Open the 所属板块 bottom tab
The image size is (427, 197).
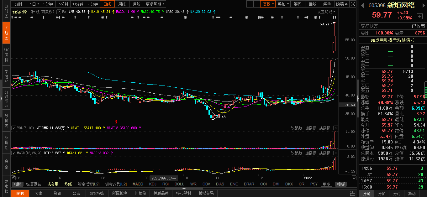coord(120,193)
